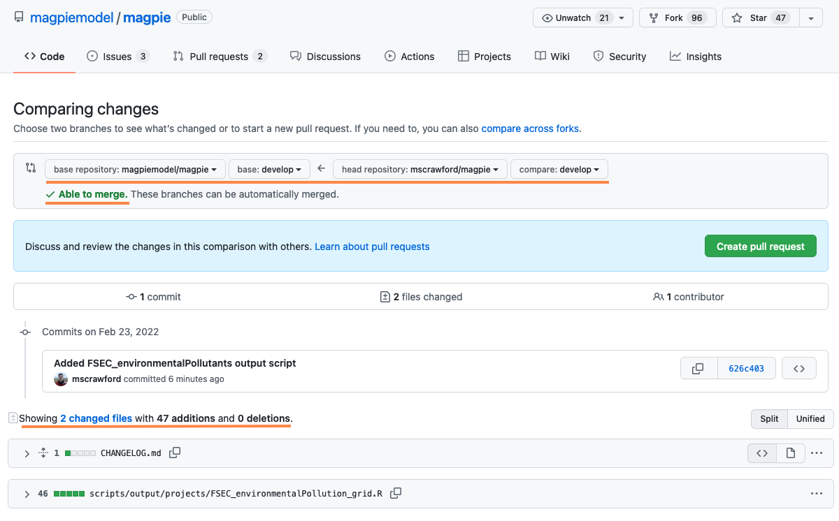Image resolution: width=839 pixels, height=521 pixels.
Task: Open the Unwatch count 21
Action: [604, 18]
